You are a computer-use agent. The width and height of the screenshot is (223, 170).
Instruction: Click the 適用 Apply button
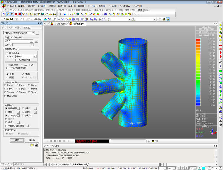coord(17,140)
